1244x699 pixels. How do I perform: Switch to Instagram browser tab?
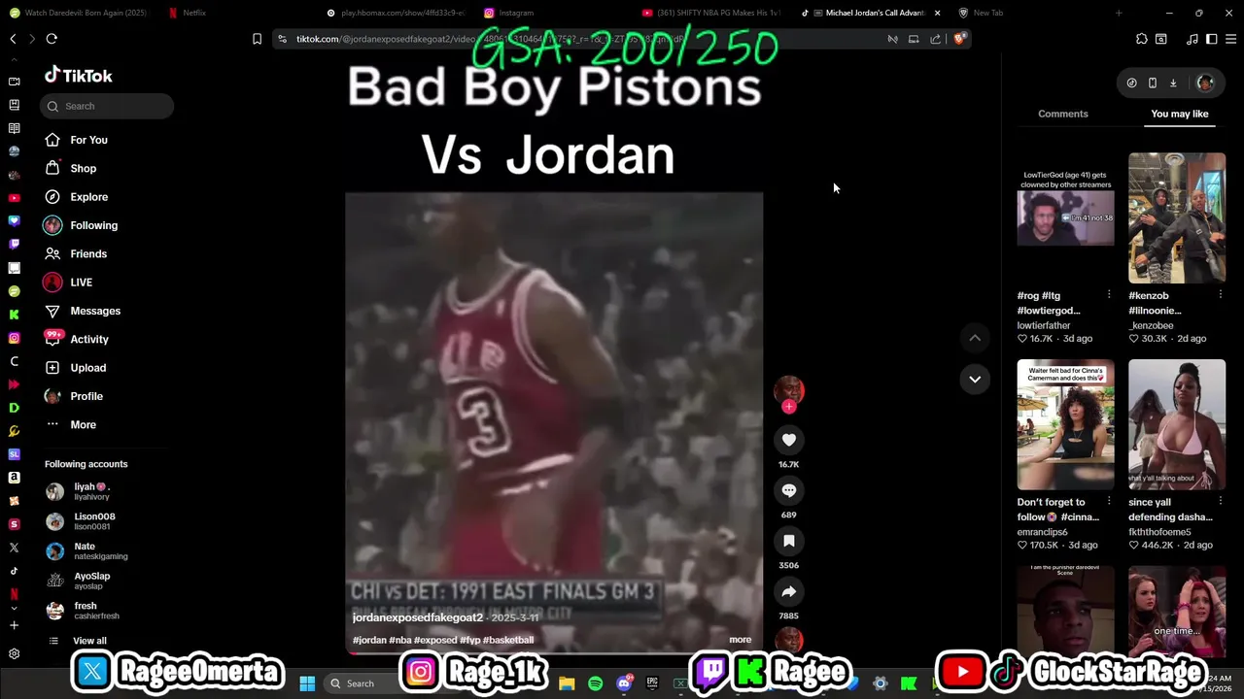552,13
